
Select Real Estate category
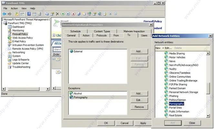click(x=176, y=116)
